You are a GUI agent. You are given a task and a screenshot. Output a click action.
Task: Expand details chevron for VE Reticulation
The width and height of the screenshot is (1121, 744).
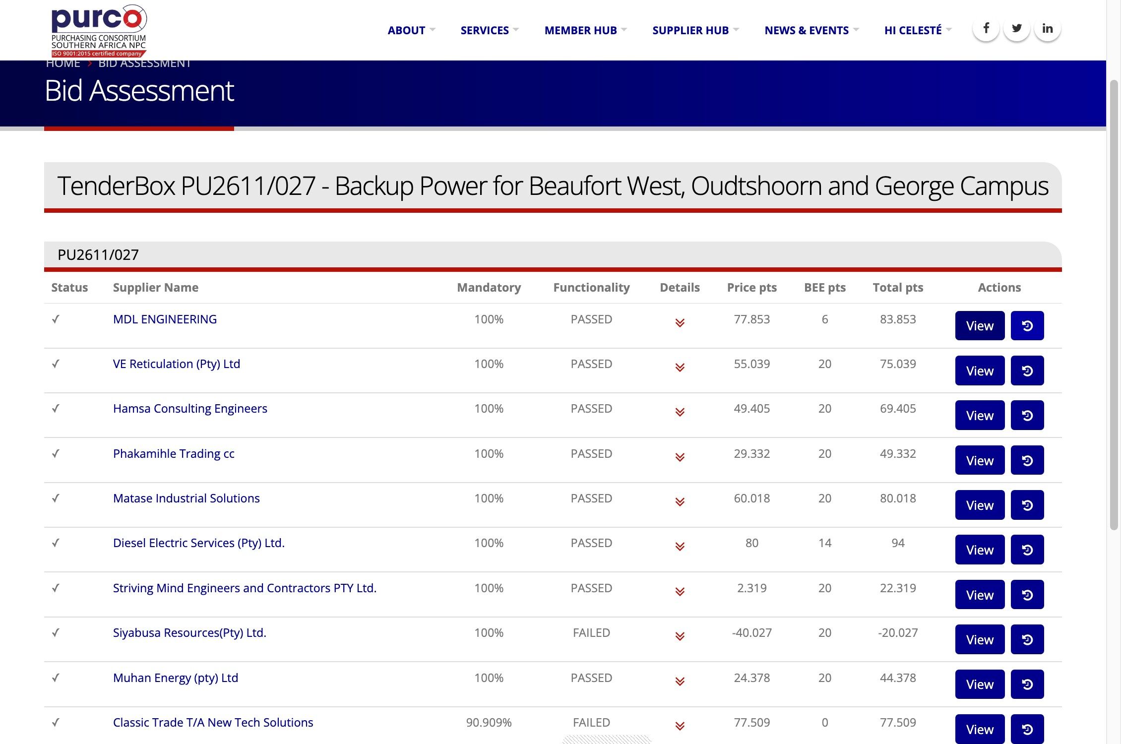680,368
